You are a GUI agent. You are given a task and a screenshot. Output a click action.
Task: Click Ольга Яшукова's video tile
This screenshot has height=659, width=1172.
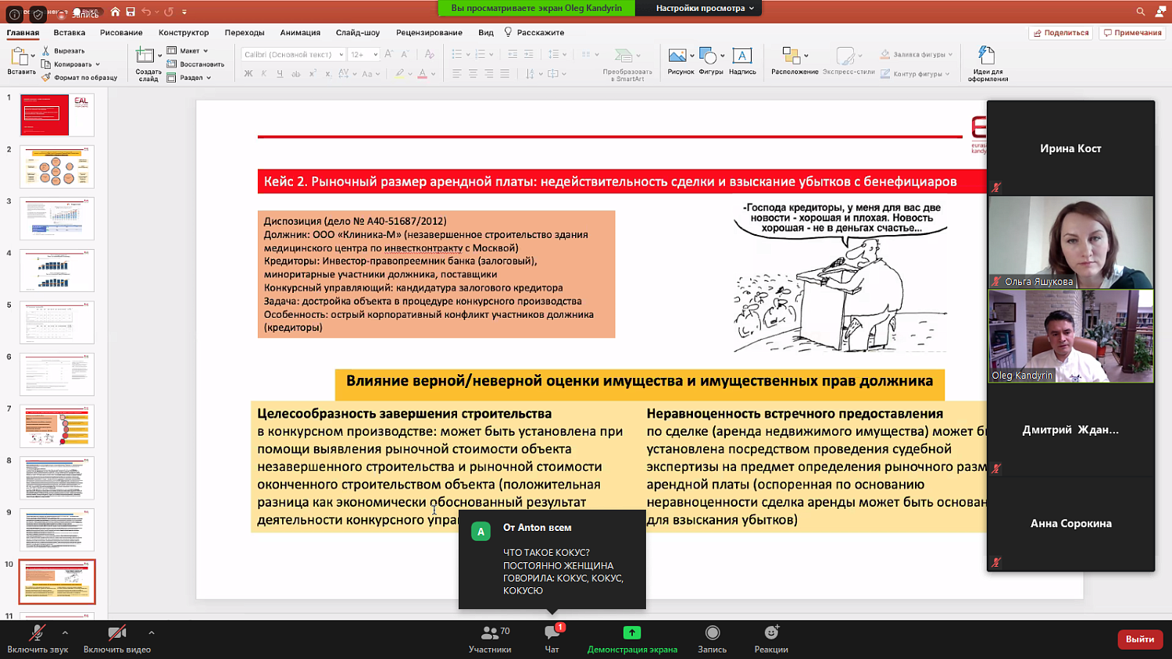tap(1070, 242)
